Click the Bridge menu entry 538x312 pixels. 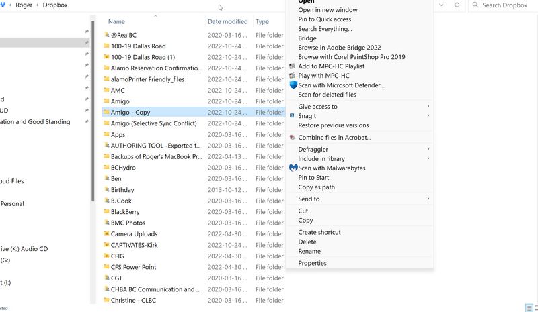307,38
